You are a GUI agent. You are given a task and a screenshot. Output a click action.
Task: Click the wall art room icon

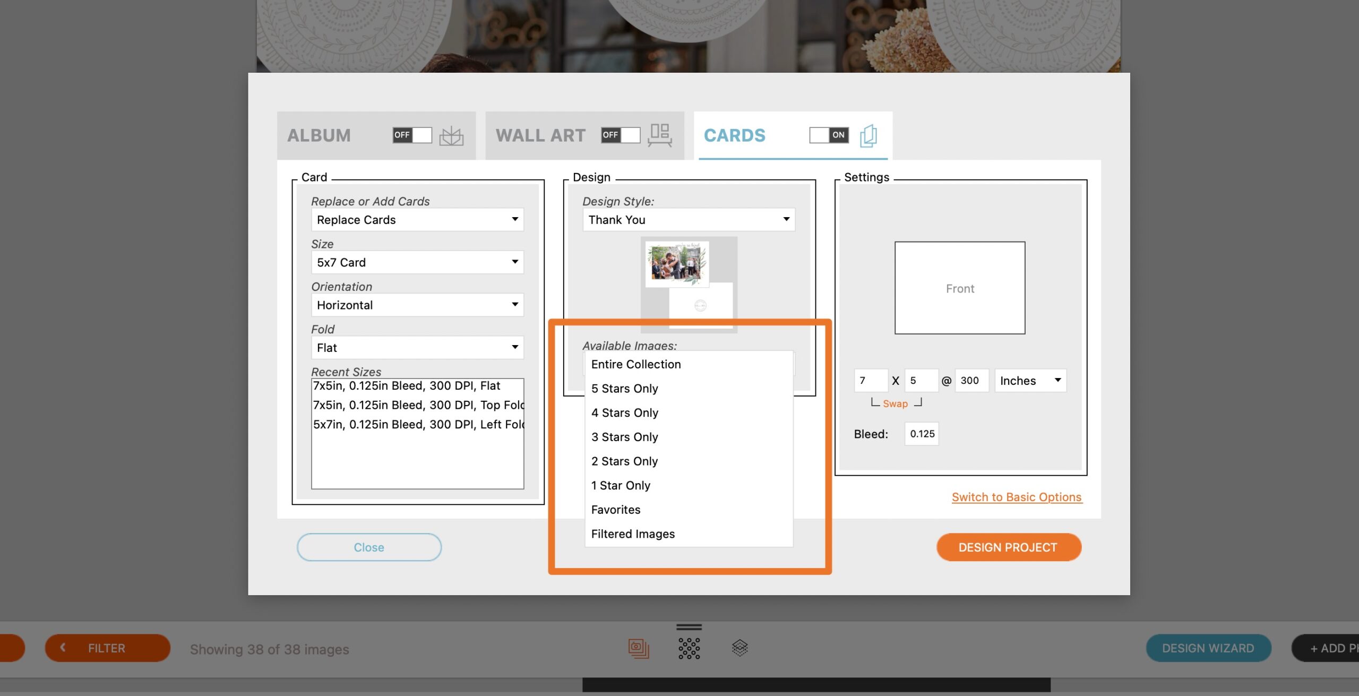pyautogui.click(x=660, y=135)
